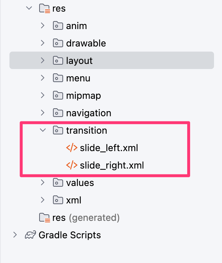Screen dimensions: 222x263
Task: Collapse the transition folder
Action: click(x=42, y=130)
